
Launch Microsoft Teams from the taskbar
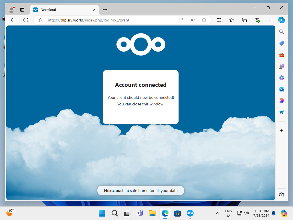point(140,213)
